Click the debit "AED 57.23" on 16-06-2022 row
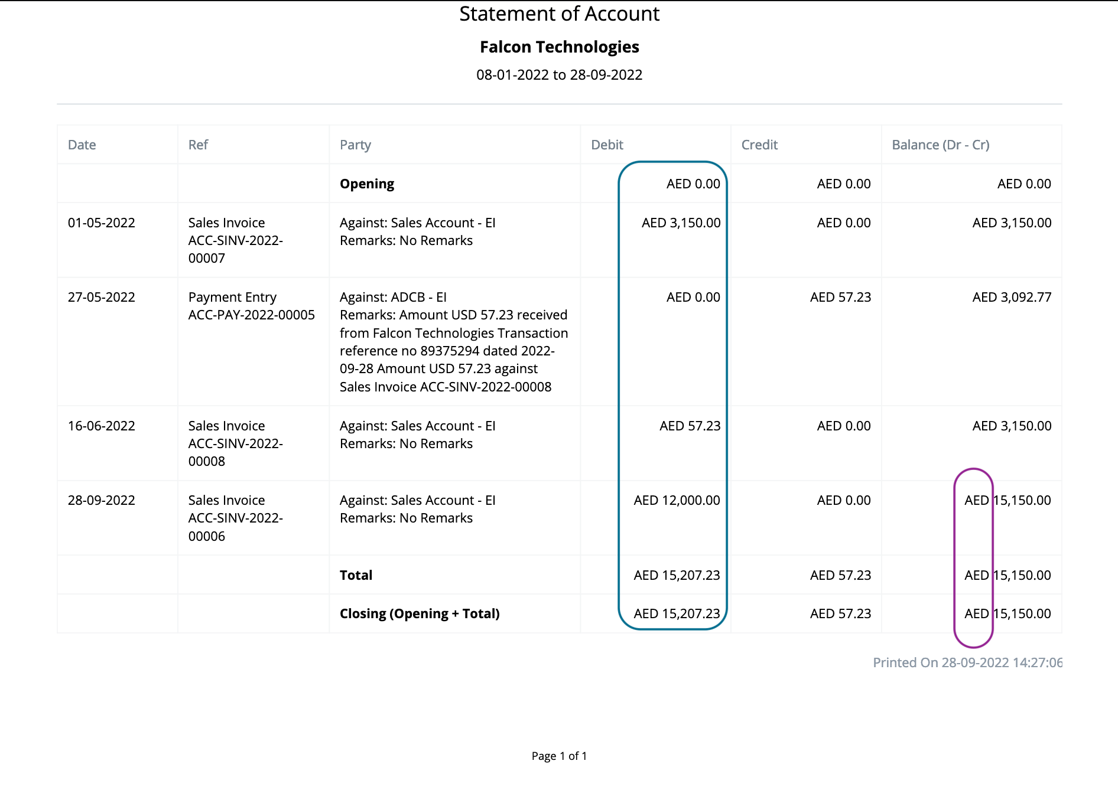The height and width of the screenshot is (790, 1118). click(690, 426)
